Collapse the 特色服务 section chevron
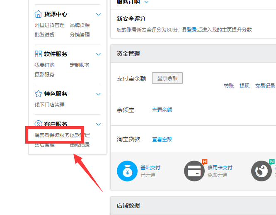 (x=98, y=94)
